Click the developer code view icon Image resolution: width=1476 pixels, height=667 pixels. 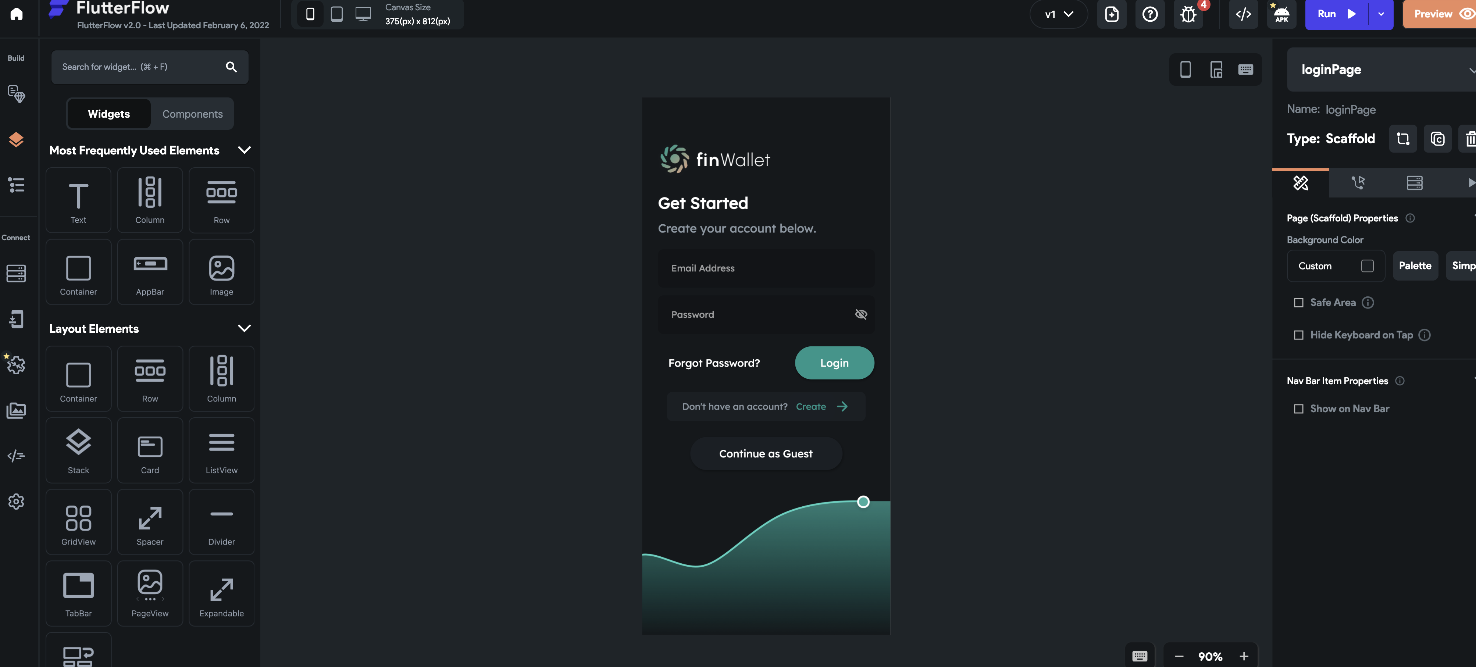point(1243,14)
